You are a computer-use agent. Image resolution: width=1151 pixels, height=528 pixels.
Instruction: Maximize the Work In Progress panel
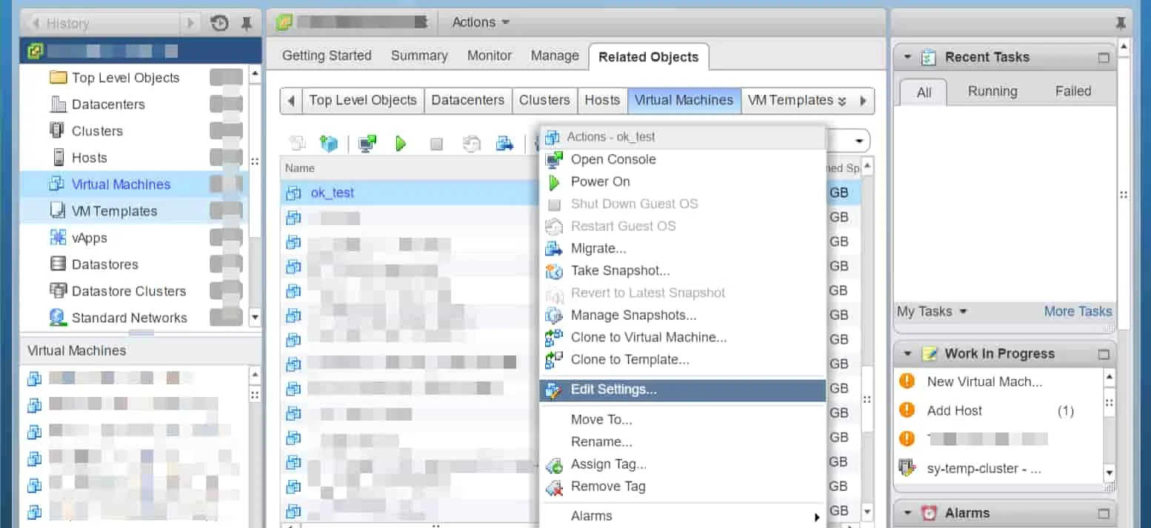(1104, 354)
